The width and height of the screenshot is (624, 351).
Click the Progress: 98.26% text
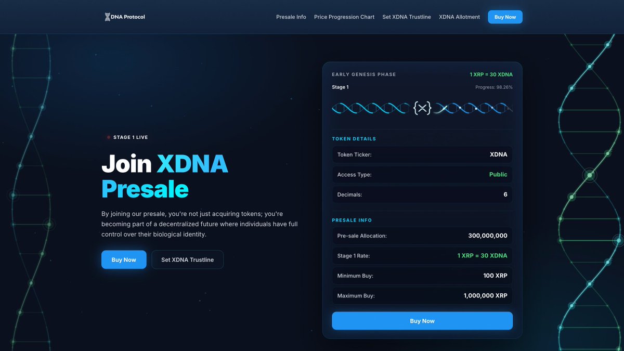494,87
